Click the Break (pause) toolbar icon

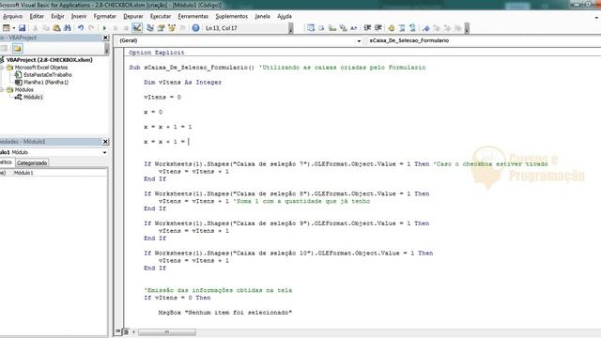[115, 28]
